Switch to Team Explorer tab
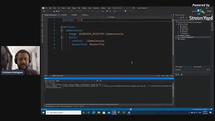Viewport: 215px width, 121px height. (198, 67)
